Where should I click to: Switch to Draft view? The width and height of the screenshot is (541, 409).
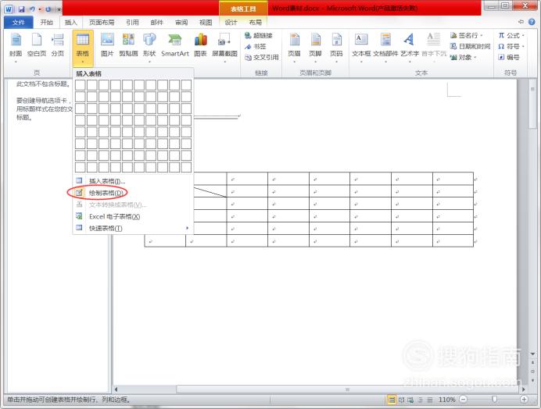tap(429, 400)
